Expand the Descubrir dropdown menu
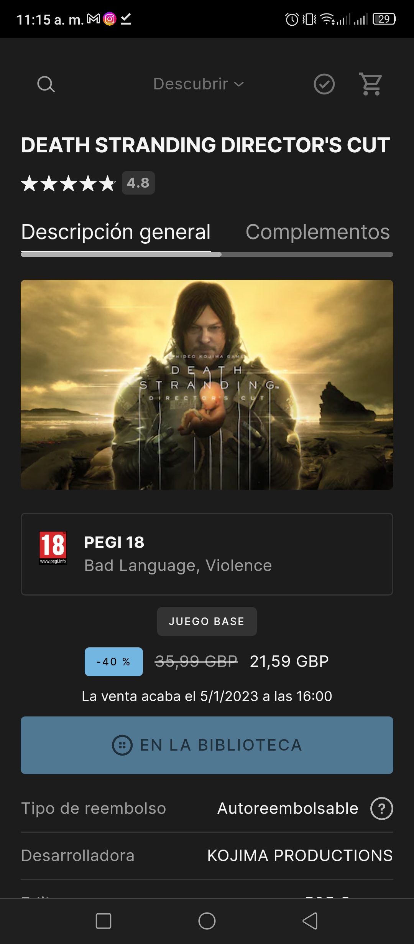This screenshot has height=944, width=414. (199, 84)
